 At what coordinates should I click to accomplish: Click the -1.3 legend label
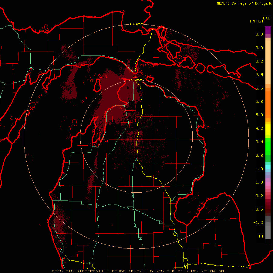pyautogui.click(x=258, y=223)
